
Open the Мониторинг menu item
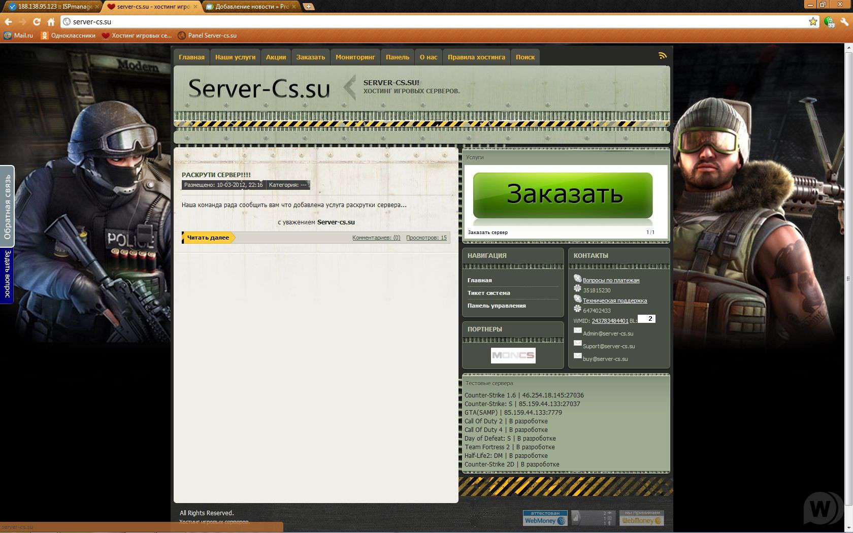pyautogui.click(x=355, y=57)
